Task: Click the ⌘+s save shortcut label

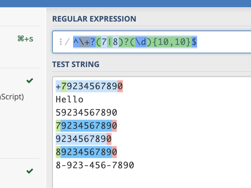Action: click(25, 39)
